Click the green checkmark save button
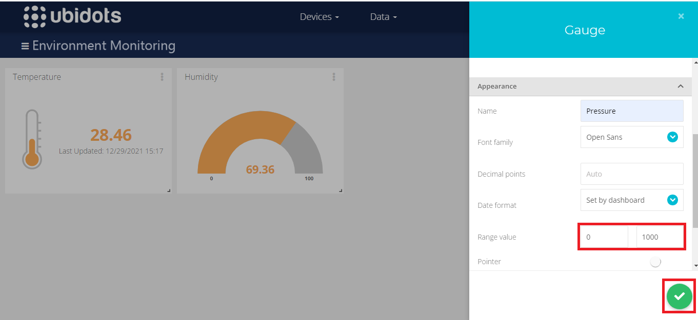The image size is (698, 320). pyautogui.click(x=679, y=296)
